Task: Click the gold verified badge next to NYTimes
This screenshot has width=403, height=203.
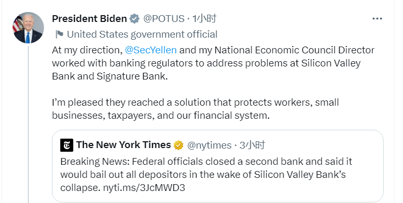Action: tap(178, 145)
